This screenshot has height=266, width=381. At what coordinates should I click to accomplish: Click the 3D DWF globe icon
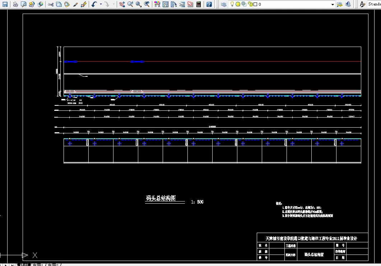[40, 4]
